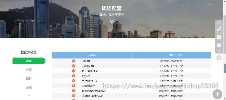
Task: Click the orange marker F icon
Action: tap(74, 86)
